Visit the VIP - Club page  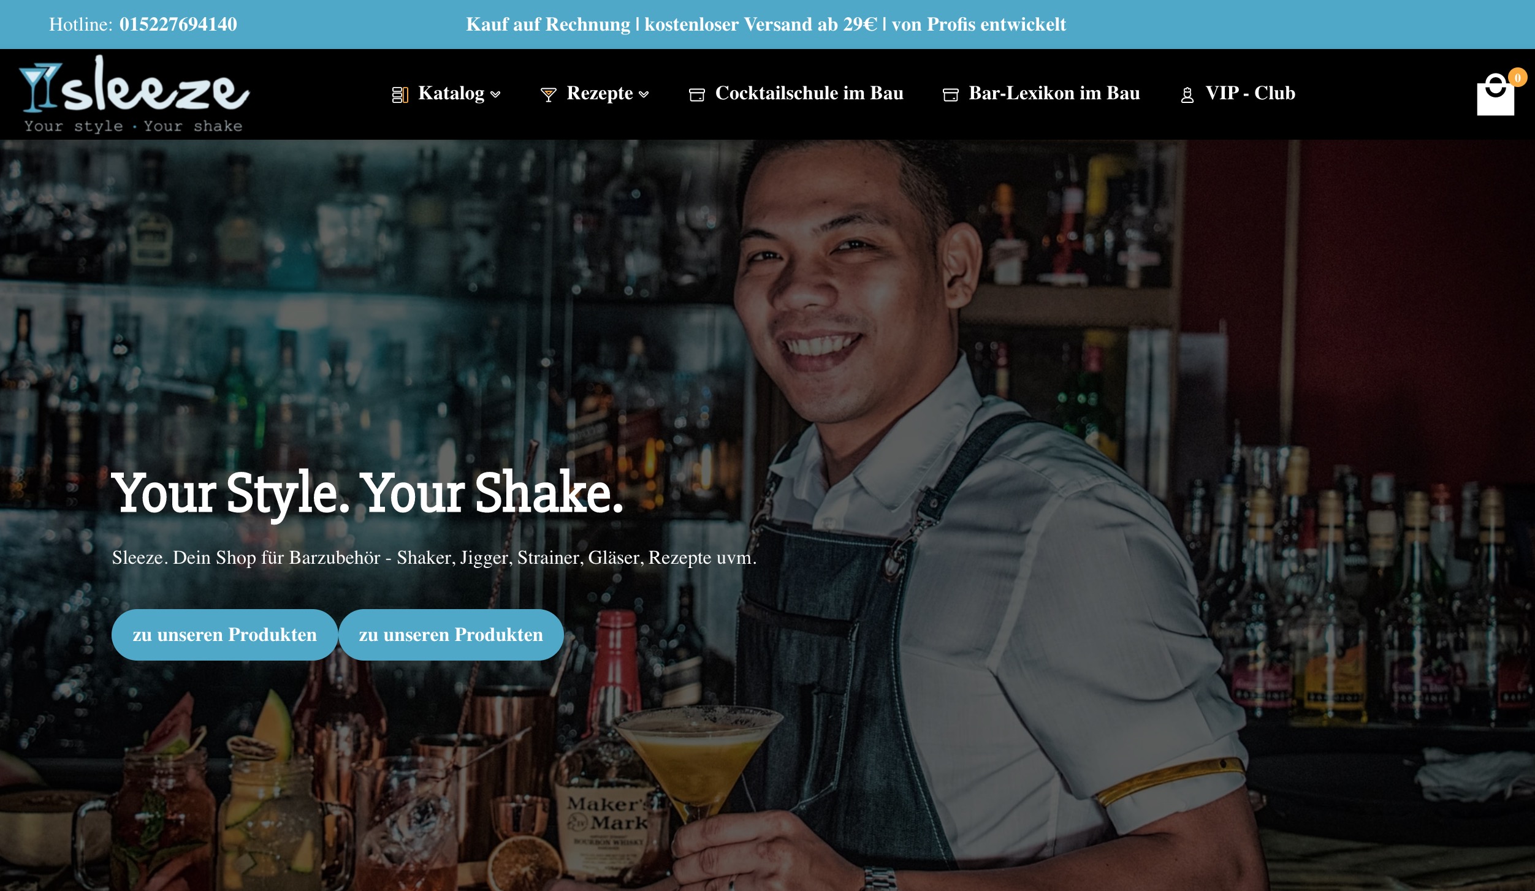[x=1251, y=93]
